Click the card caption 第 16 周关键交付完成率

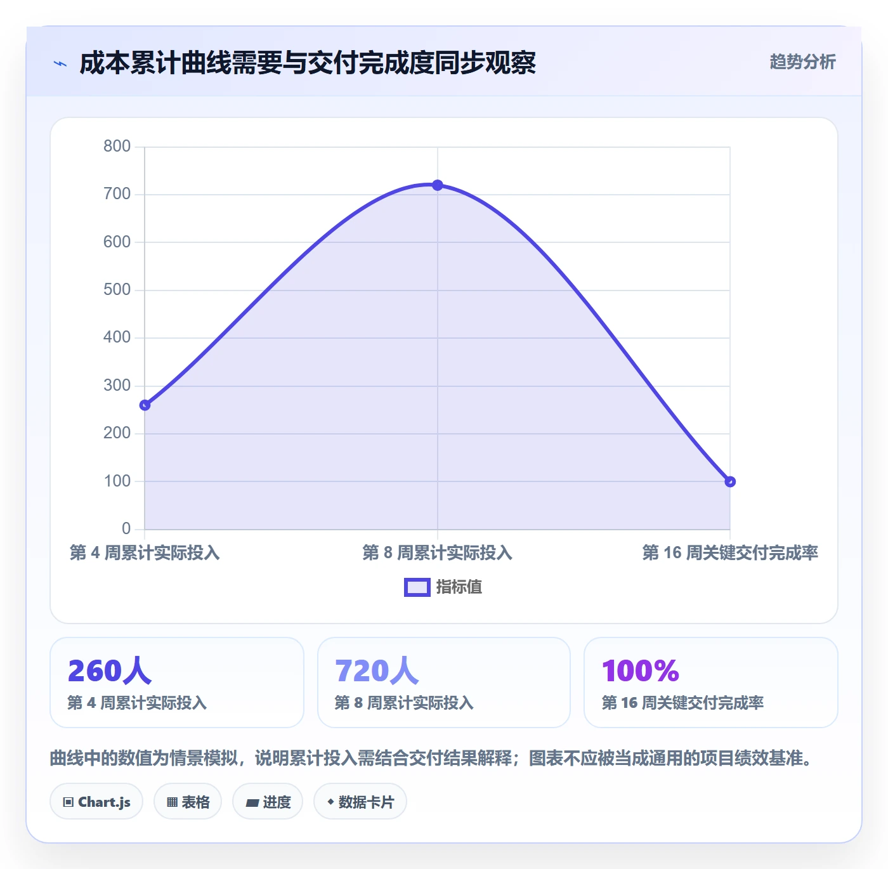(x=682, y=703)
